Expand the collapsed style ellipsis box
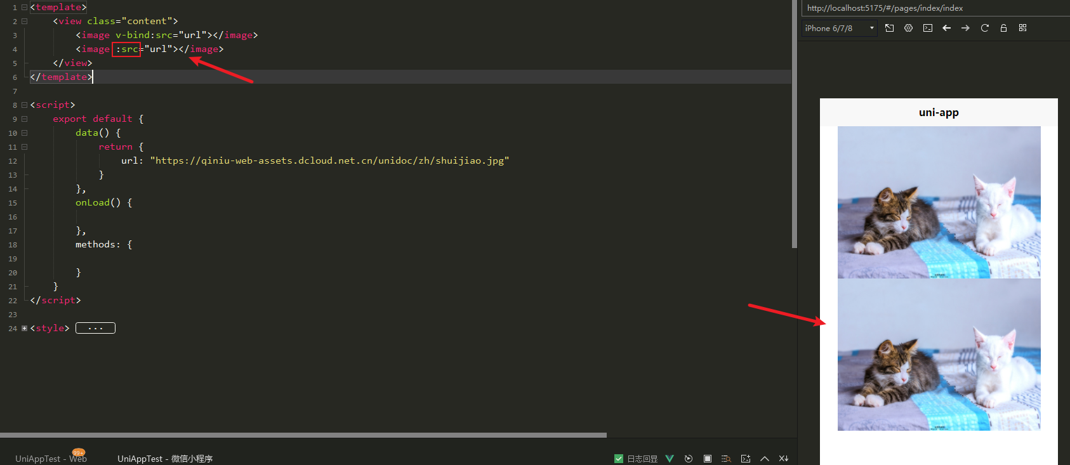The image size is (1070, 465). click(95, 328)
